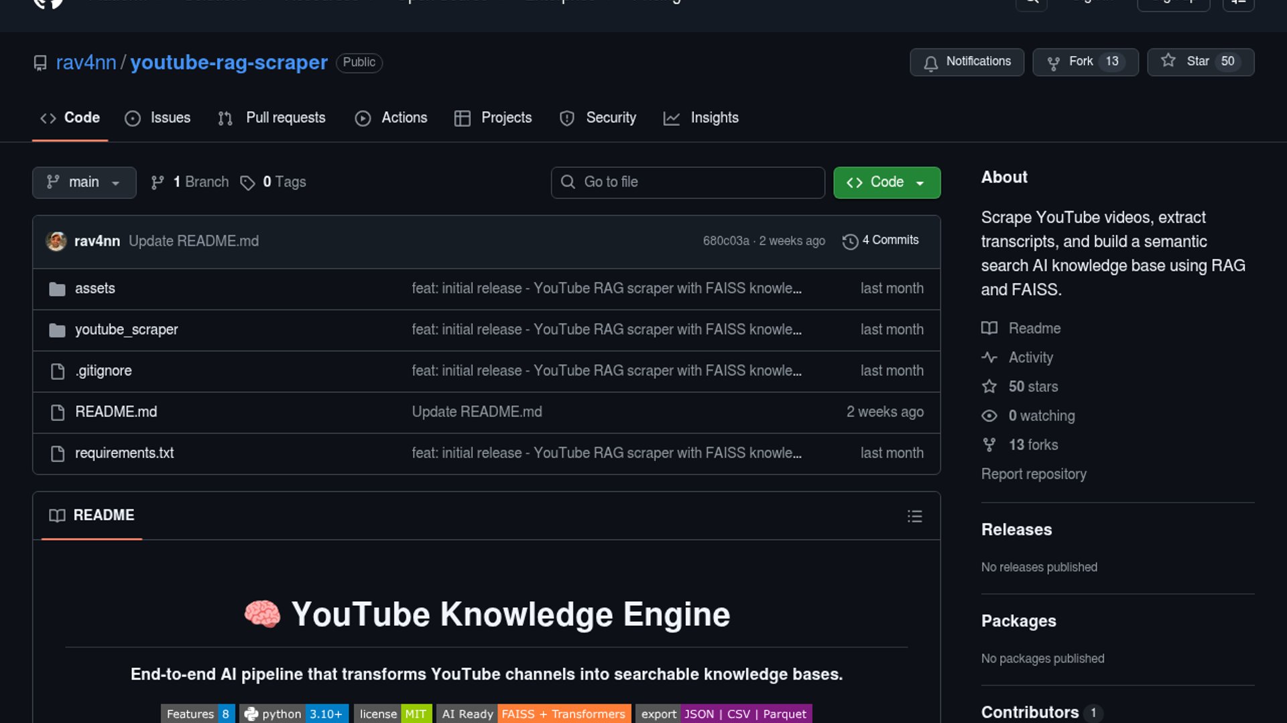Expand the green Code dropdown button
This screenshot has width=1287, height=723.
coord(886,182)
